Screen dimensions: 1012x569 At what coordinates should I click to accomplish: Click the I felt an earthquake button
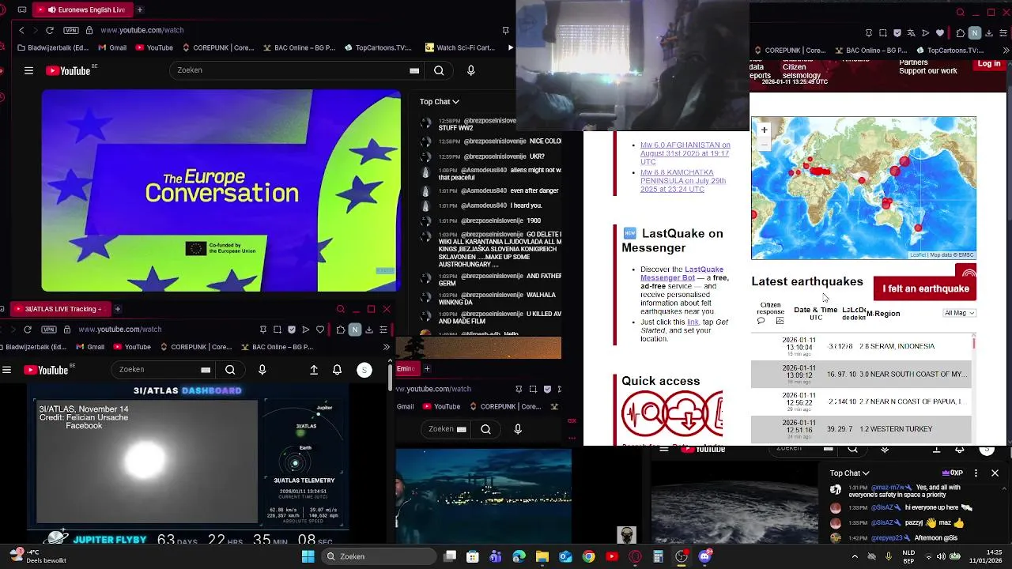925,288
